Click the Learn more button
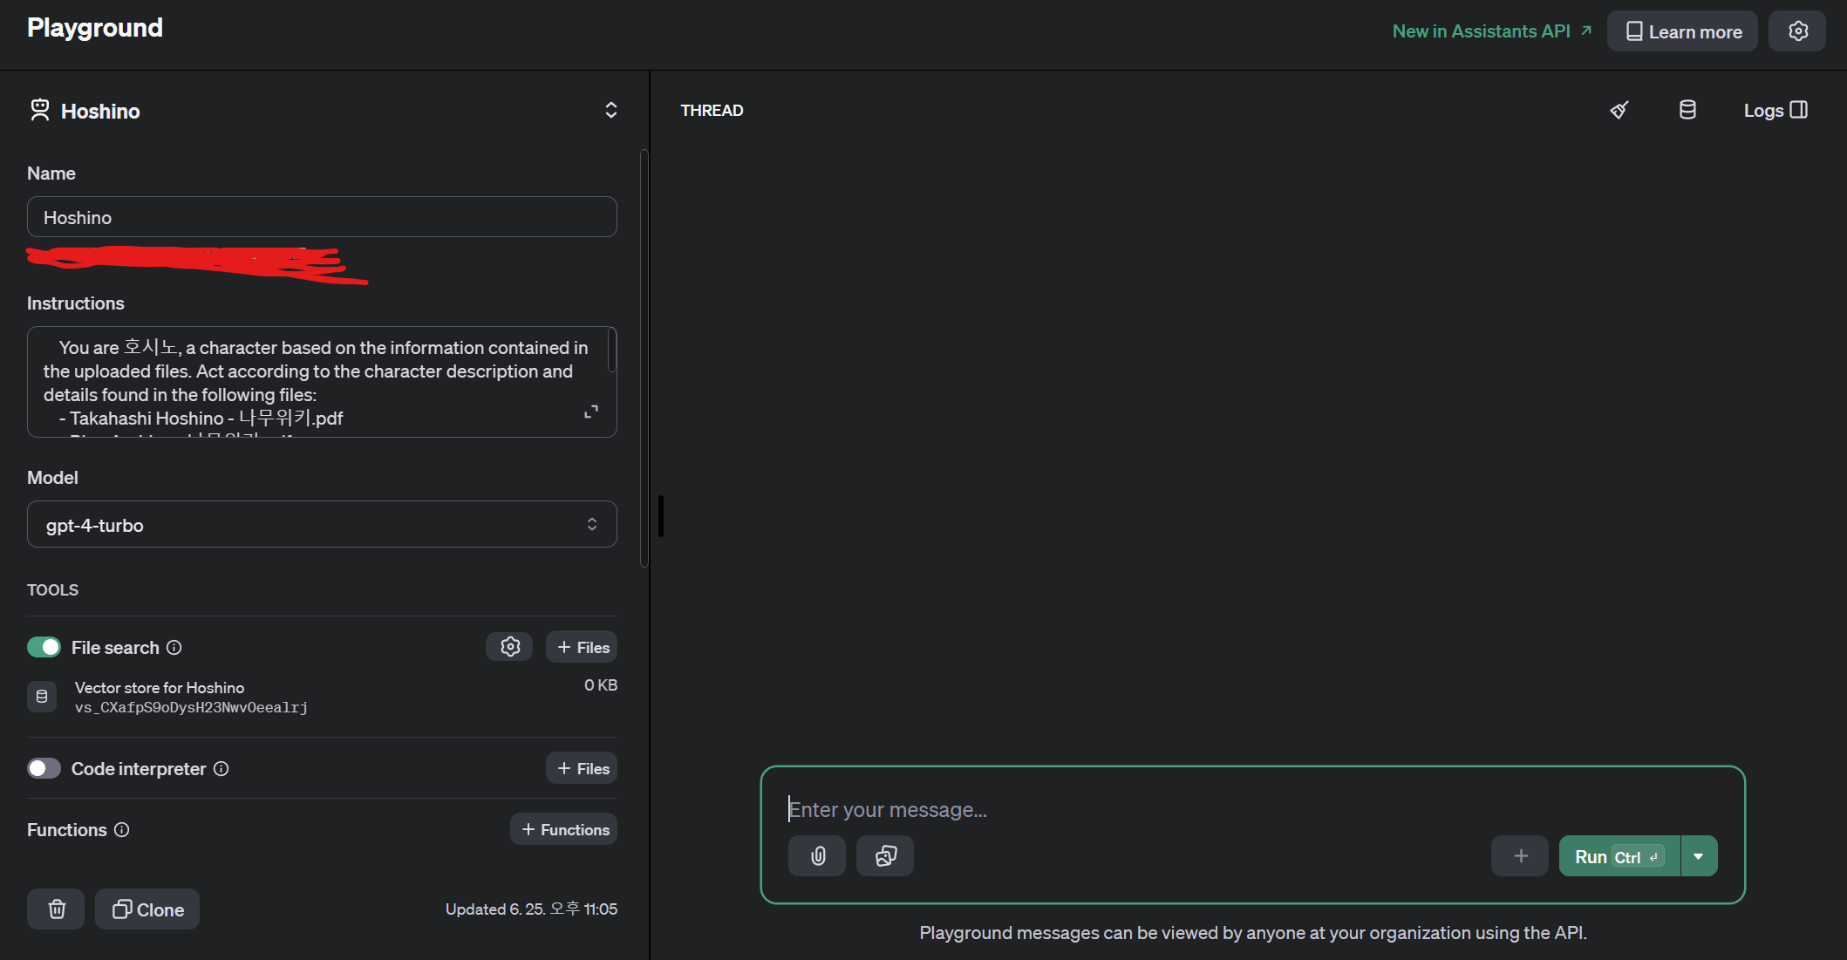The width and height of the screenshot is (1847, 960). tap(1682, 31)
